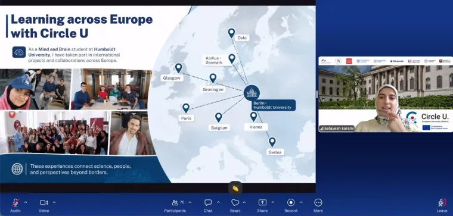This screenshot has width=453, height=216.
Task: Expand record options chevron
Action: [x=301, y=202]
